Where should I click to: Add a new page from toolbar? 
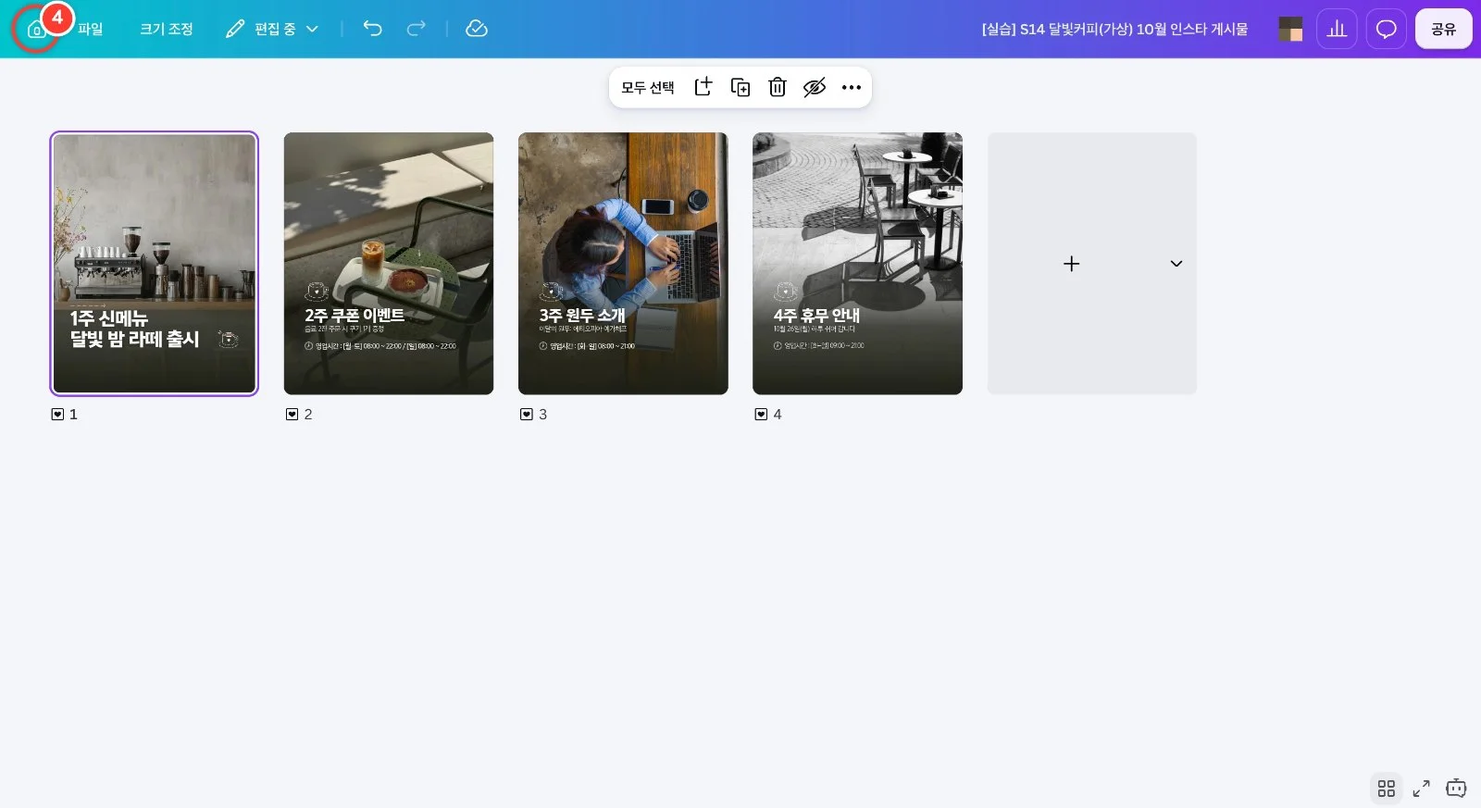click(x=703, y=87)
